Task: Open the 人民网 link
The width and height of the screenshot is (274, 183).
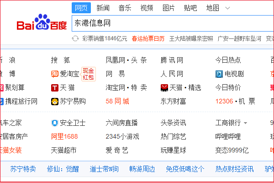Action: tap(172, 74)
